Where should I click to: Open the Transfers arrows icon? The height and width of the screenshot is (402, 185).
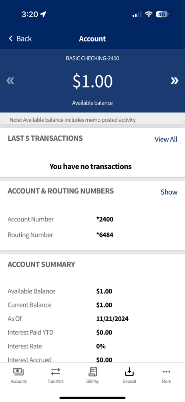[55, 371]
